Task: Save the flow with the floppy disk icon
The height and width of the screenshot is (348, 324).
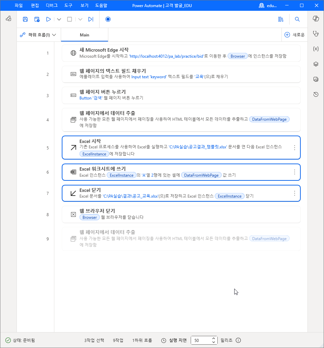Action: (25, 19)
